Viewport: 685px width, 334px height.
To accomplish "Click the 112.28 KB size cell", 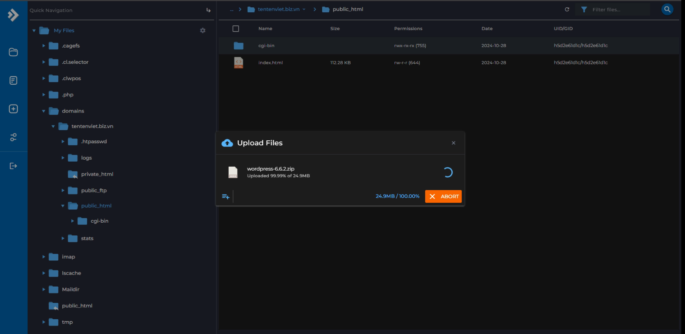I will click(340, 63).
